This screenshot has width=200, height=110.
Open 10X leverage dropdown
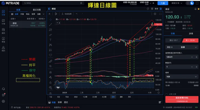(x=182, y=77)
